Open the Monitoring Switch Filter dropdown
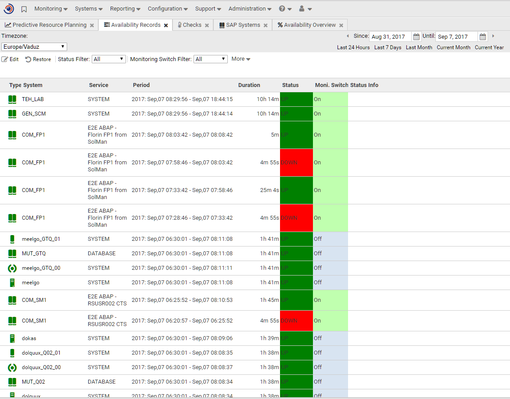Image resolution: width=510 pixels, height=399 pixels. pyautogui.click(x=210, y=59)
